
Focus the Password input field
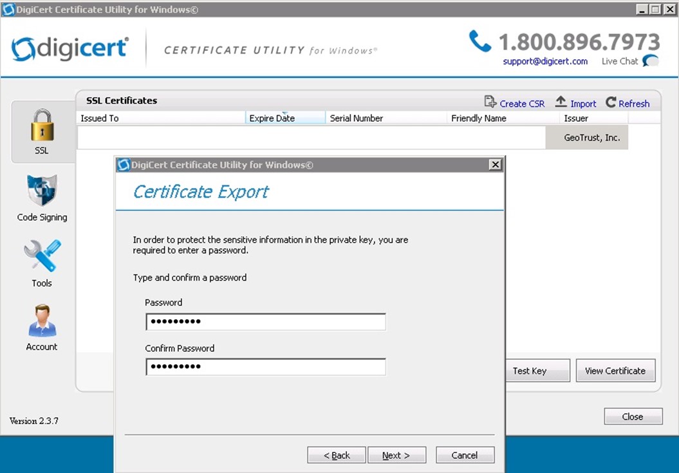(x=266, y=322)
